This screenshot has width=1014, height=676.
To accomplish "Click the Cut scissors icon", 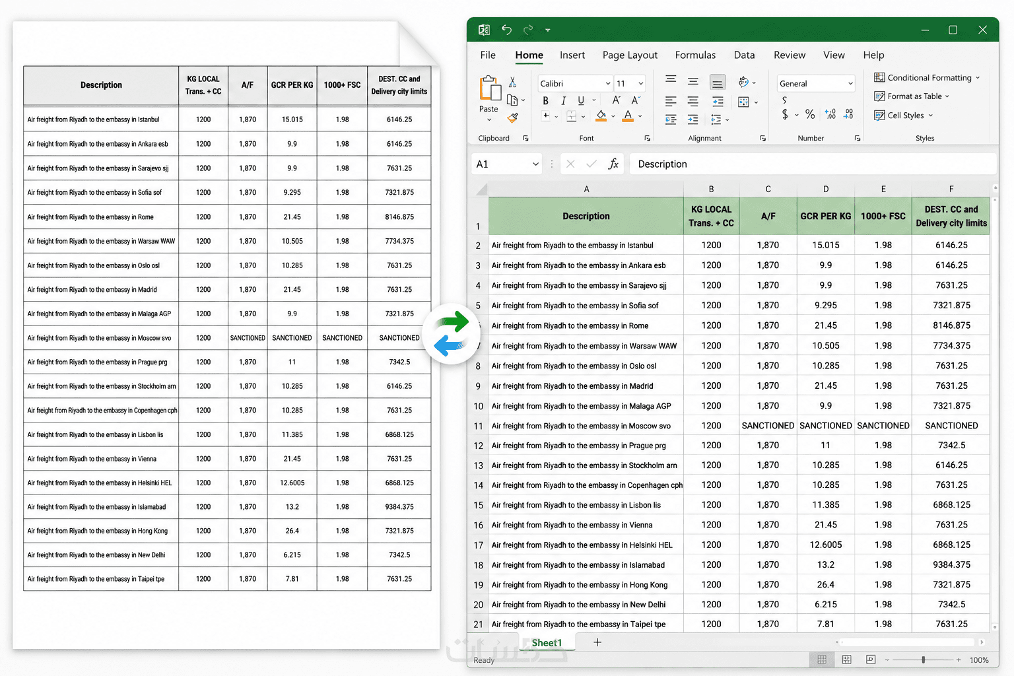I will tap(513, 82).
